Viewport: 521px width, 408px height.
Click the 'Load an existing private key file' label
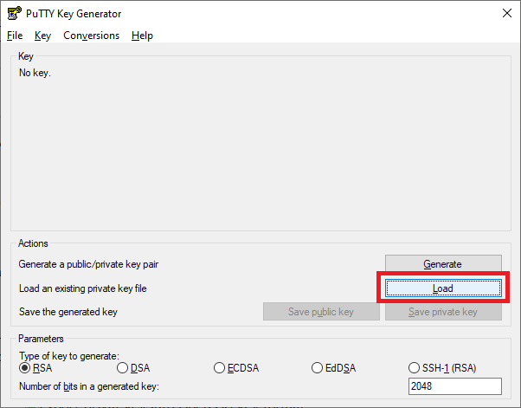click(83, 288)
